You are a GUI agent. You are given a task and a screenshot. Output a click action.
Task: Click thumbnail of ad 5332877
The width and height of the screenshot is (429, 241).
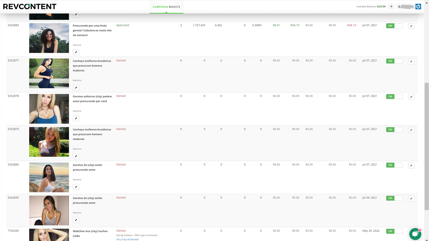(x=49, y=74)
